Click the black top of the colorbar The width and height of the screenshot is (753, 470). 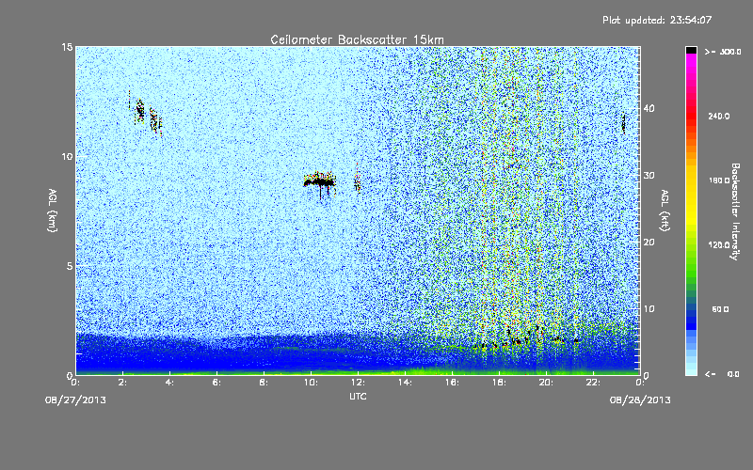coord(691,50)
